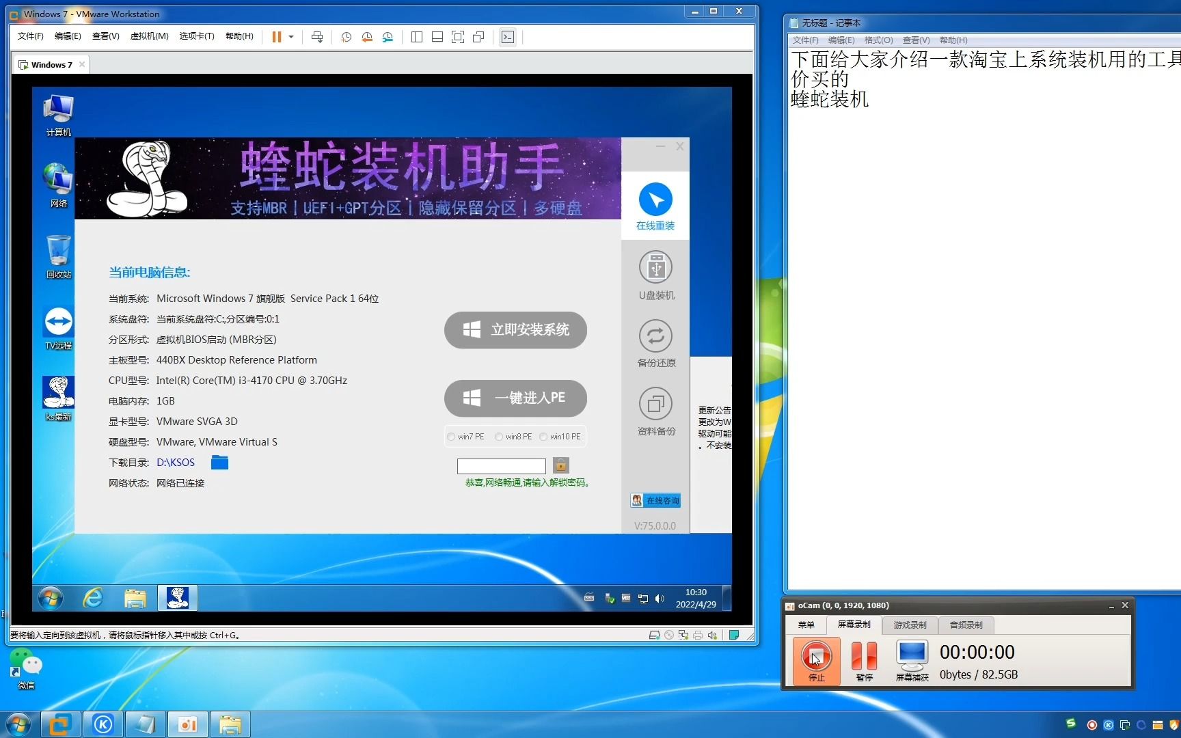
Task: Switch to Unity mode icon in VMware
Action: tap(478, 37)
